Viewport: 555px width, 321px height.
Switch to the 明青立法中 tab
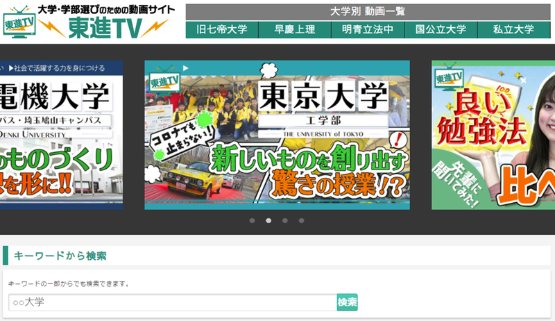tap(368, 30)
